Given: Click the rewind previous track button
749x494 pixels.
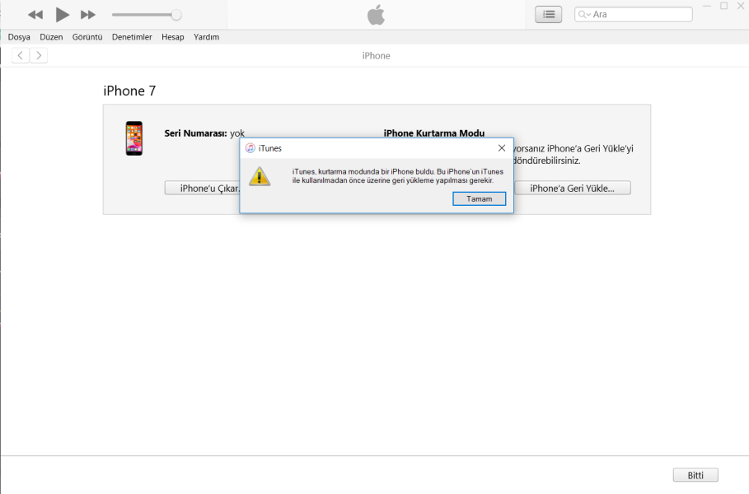Looking at the screenshot, I should (x=35, y=15).
